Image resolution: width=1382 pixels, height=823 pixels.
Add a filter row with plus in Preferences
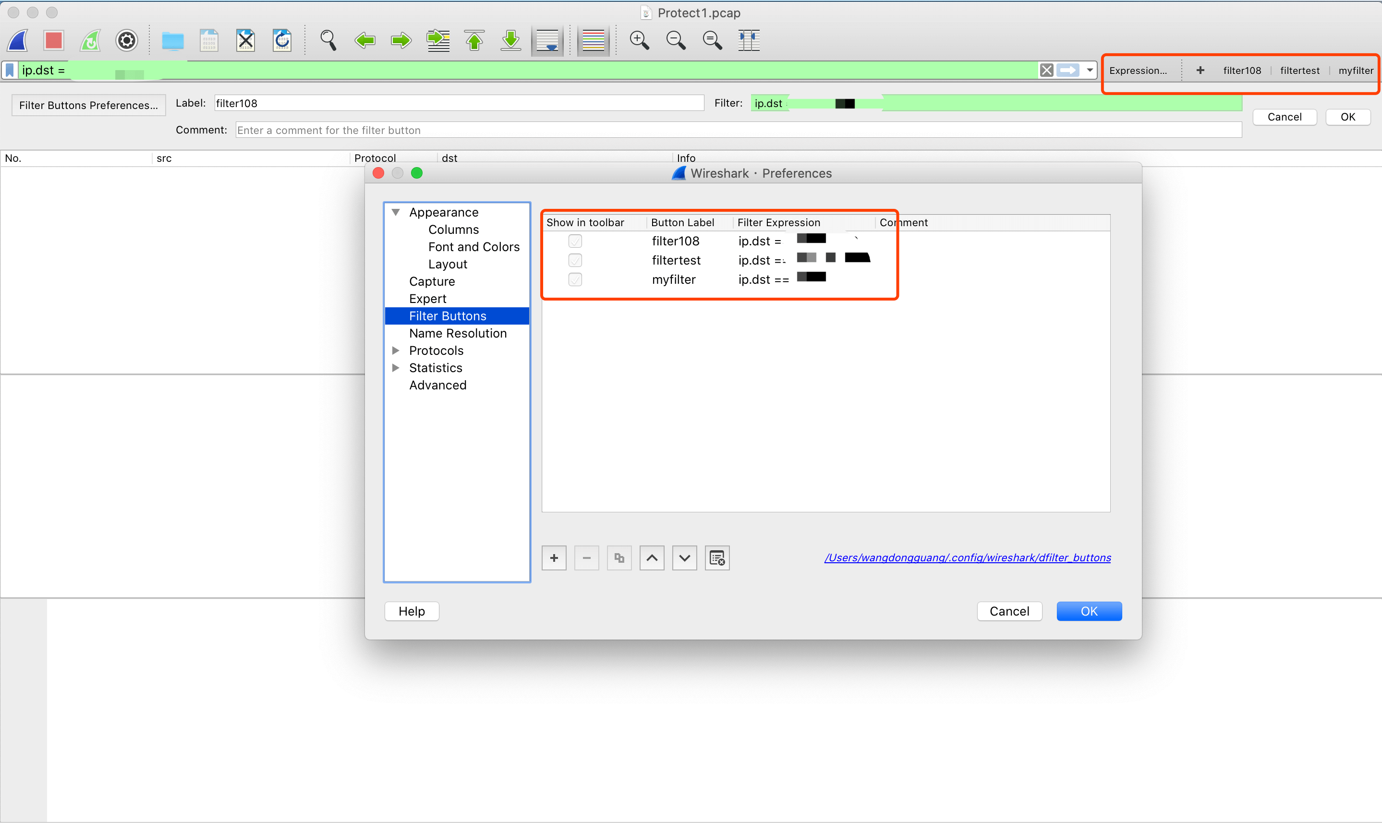coord(554,558)
